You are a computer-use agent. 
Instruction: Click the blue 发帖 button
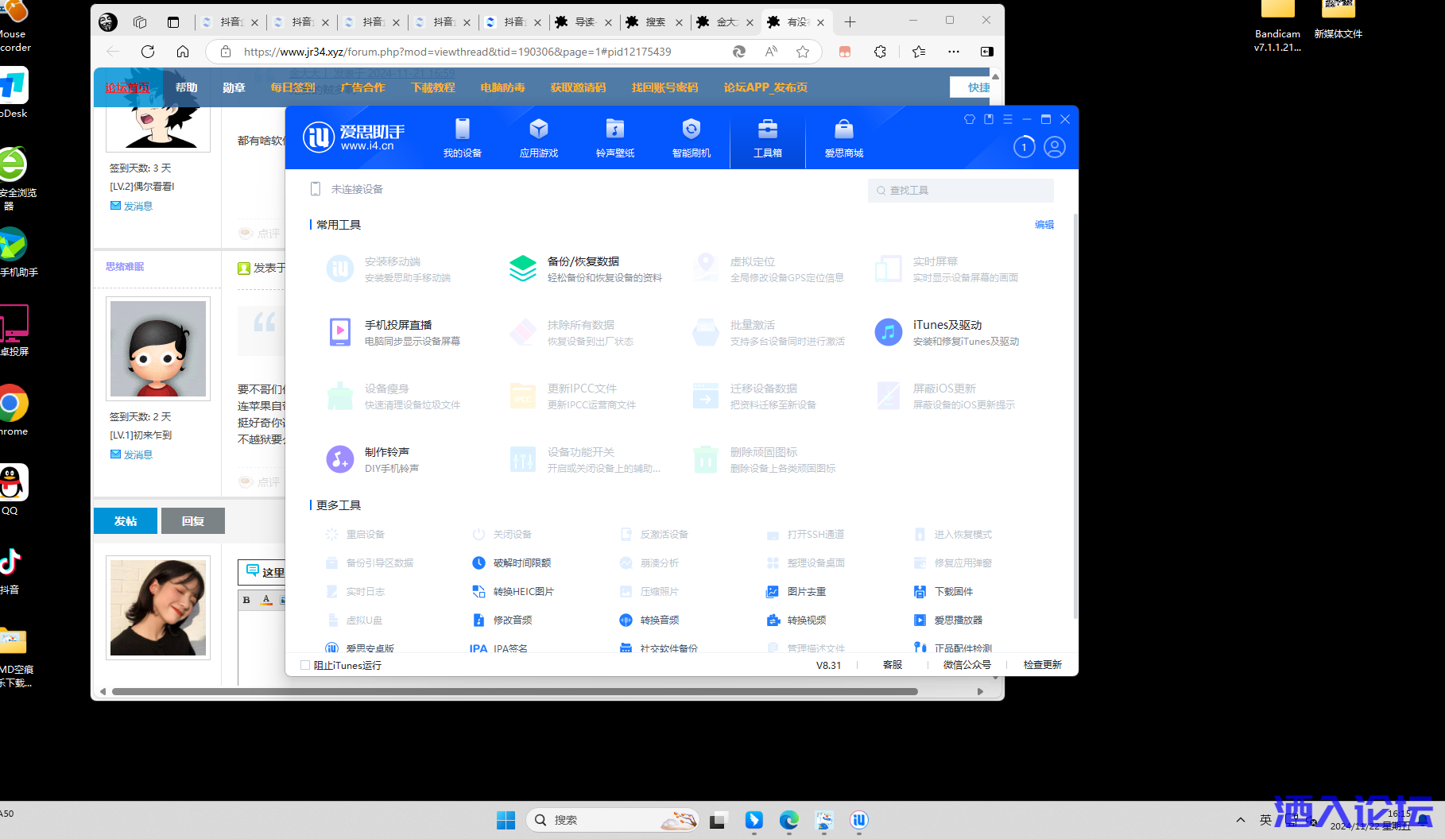(x=126, y=521)
